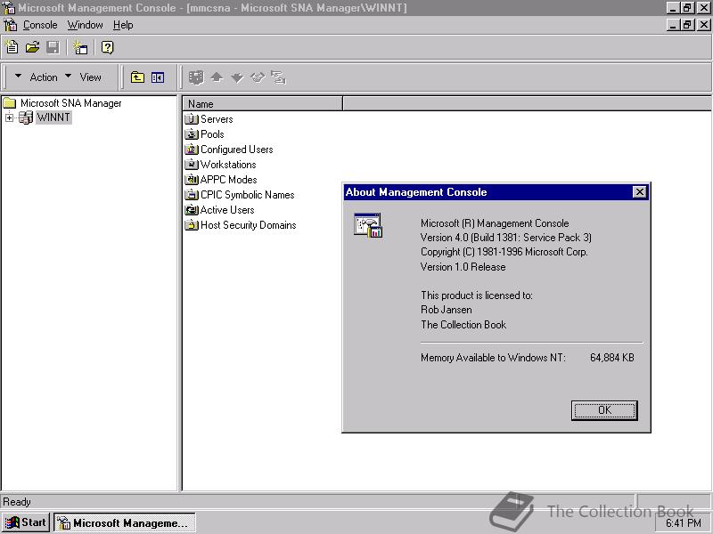Viewport: 713px width, 534px height.
Task: Click the Start button
Action: (26, 522)
